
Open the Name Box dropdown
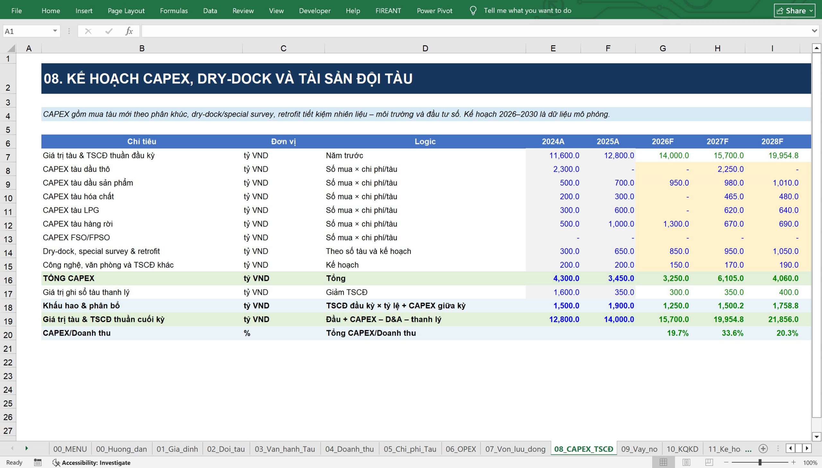tap(55, 31)
